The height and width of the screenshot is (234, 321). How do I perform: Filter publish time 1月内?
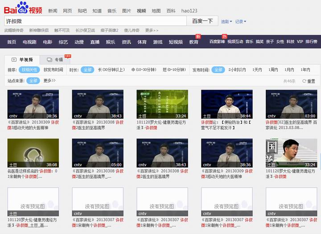(x=289, y=70)
